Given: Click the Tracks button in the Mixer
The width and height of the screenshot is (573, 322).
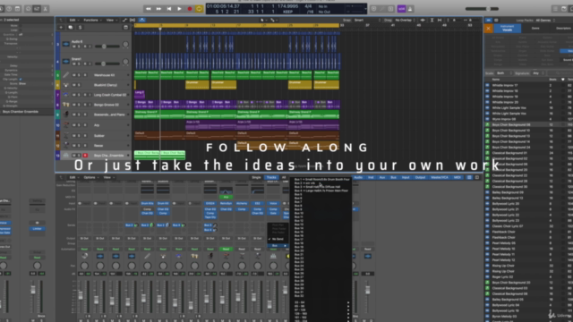Looking at the screenshot, I should pos(271,177).
